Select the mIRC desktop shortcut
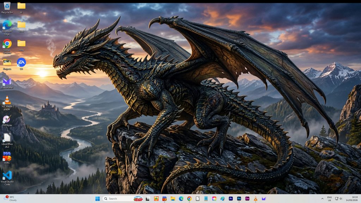Screen dimensions: 361x203 pyautogui.click(x=7, y=158)
